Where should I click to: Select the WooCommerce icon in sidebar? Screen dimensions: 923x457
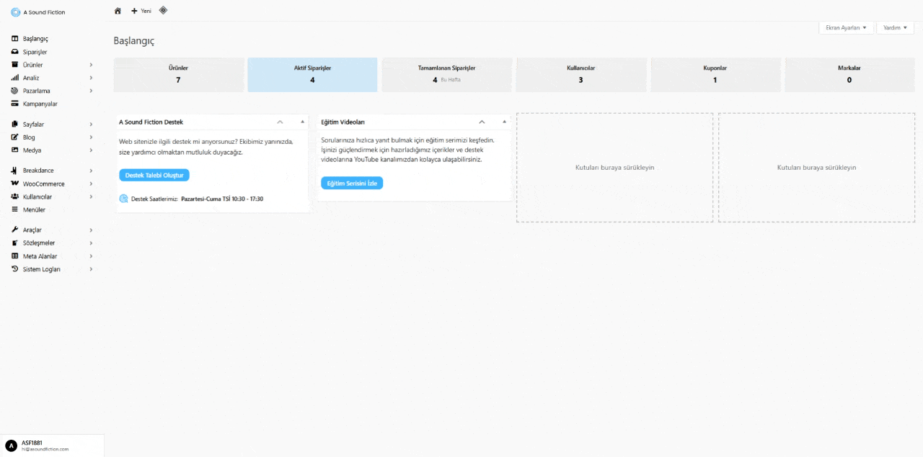[13, 184]
